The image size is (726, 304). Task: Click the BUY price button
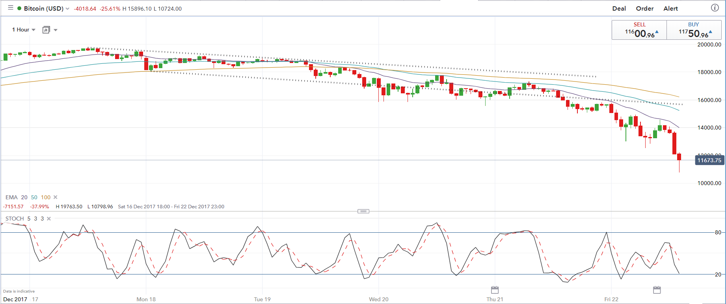tap(694, 30)
